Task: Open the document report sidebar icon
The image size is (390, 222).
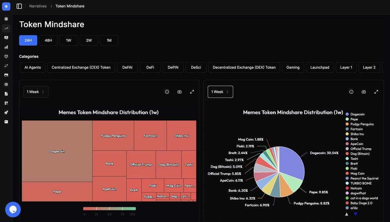Action: coord(6,94)
